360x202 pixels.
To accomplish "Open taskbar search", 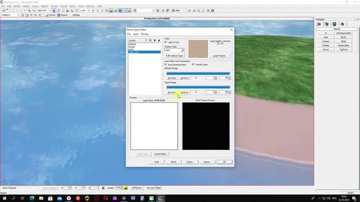I will click(x=13, y=198).
